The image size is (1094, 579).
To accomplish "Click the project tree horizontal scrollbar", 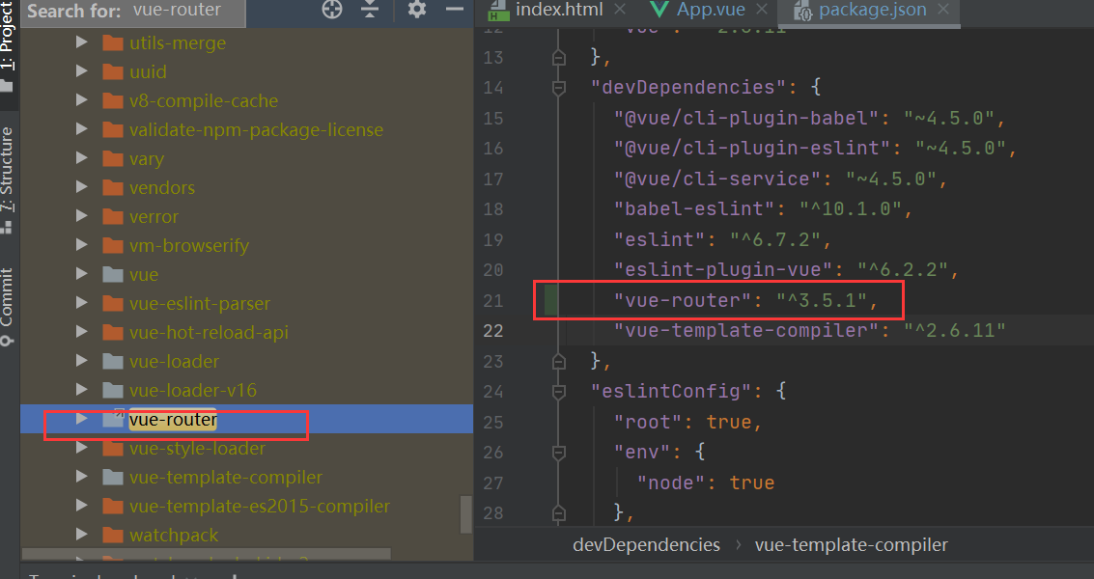I will (x=206, y=554).
